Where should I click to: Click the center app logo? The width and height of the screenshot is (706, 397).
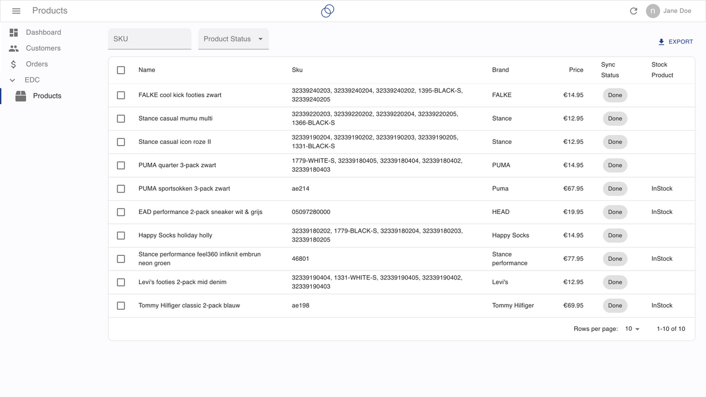(x=328, y=11)
